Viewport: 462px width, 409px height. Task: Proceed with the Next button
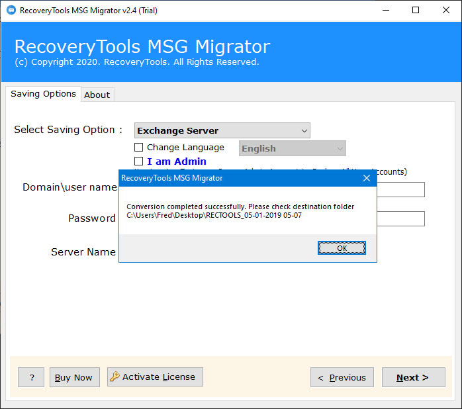414,377
